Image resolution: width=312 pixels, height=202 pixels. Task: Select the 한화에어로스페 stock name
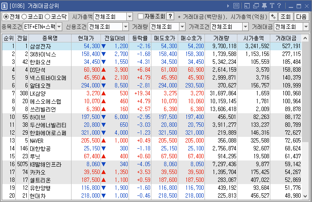(x=48, y=133)
